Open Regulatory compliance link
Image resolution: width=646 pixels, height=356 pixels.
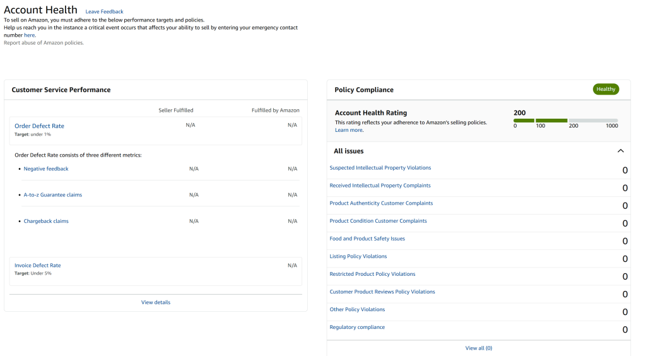(x=357, y=327)
